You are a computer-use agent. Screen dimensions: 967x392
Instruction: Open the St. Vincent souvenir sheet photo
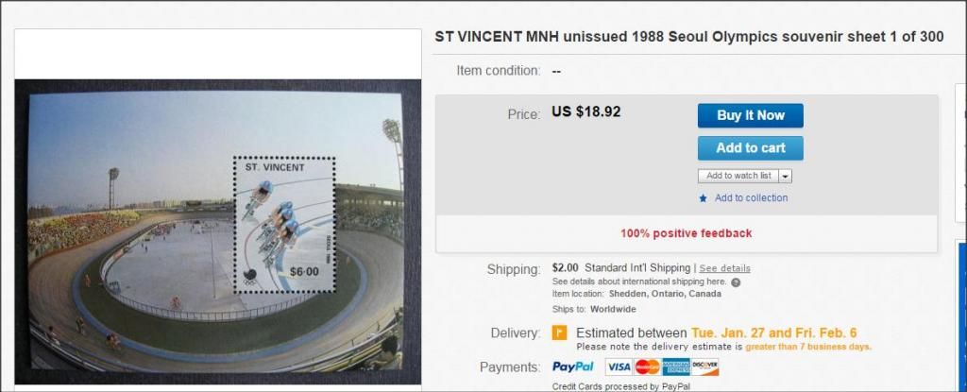[x=218, y=231]
